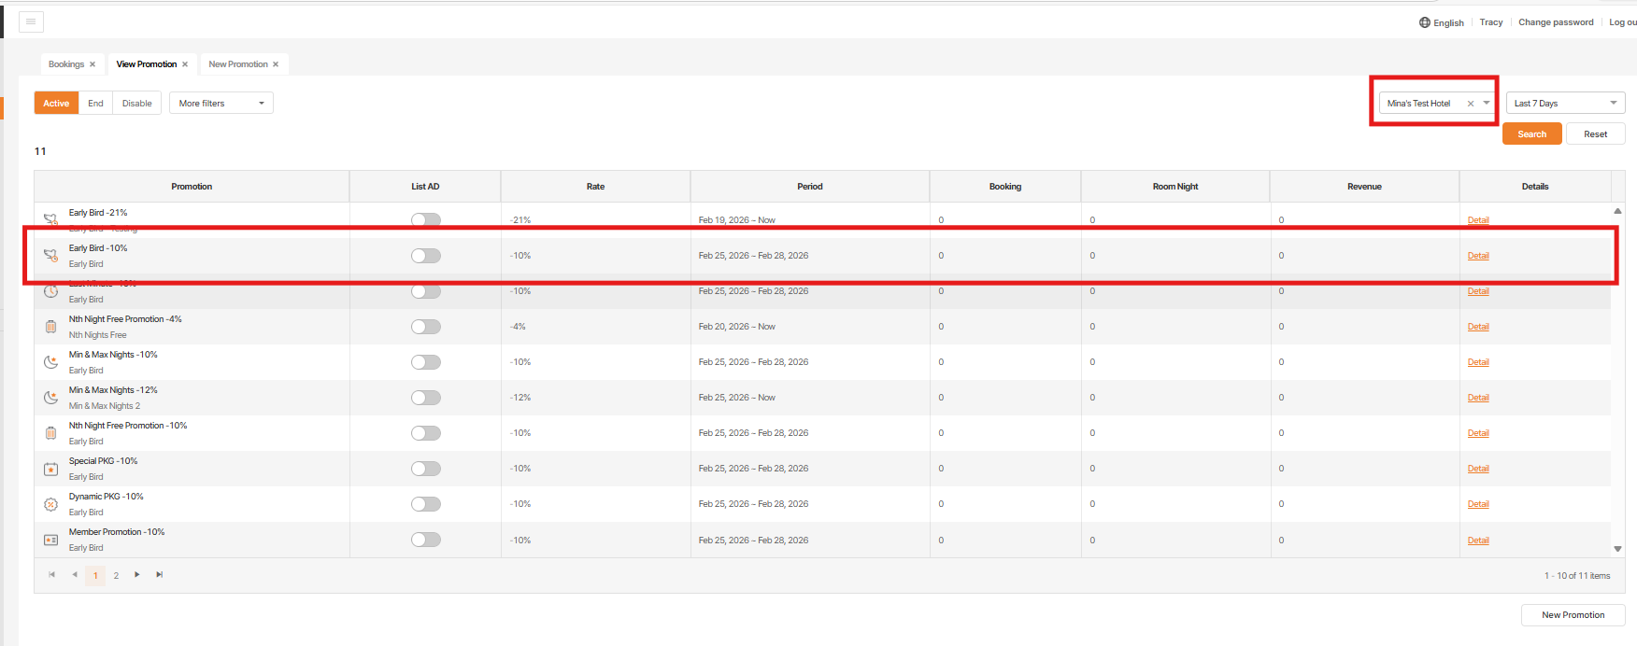Click the Early Bird -10% promotion icon
Viewport: 1637px width, 646px height.
(x=50, y=255)
